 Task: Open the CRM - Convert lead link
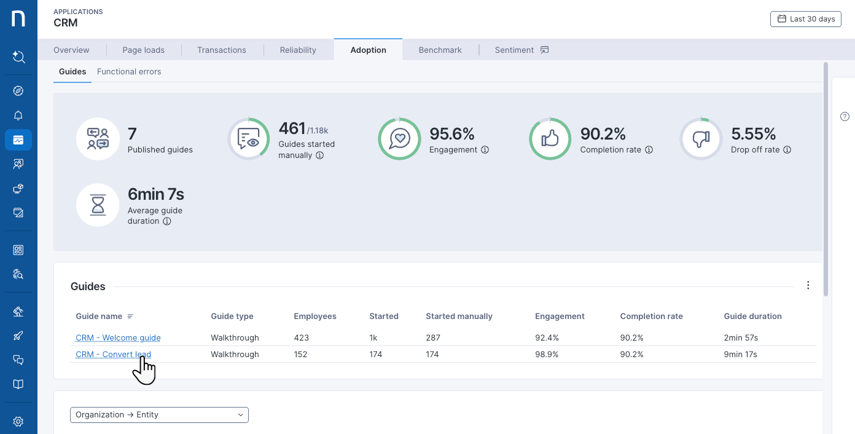113,355
